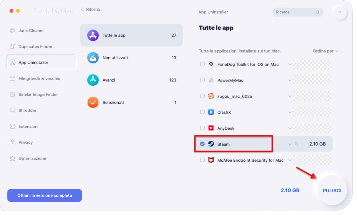Viewport: 357px width, 215px height.
Task: Expand the PowerMyMac row chevron
Action: 290,80
